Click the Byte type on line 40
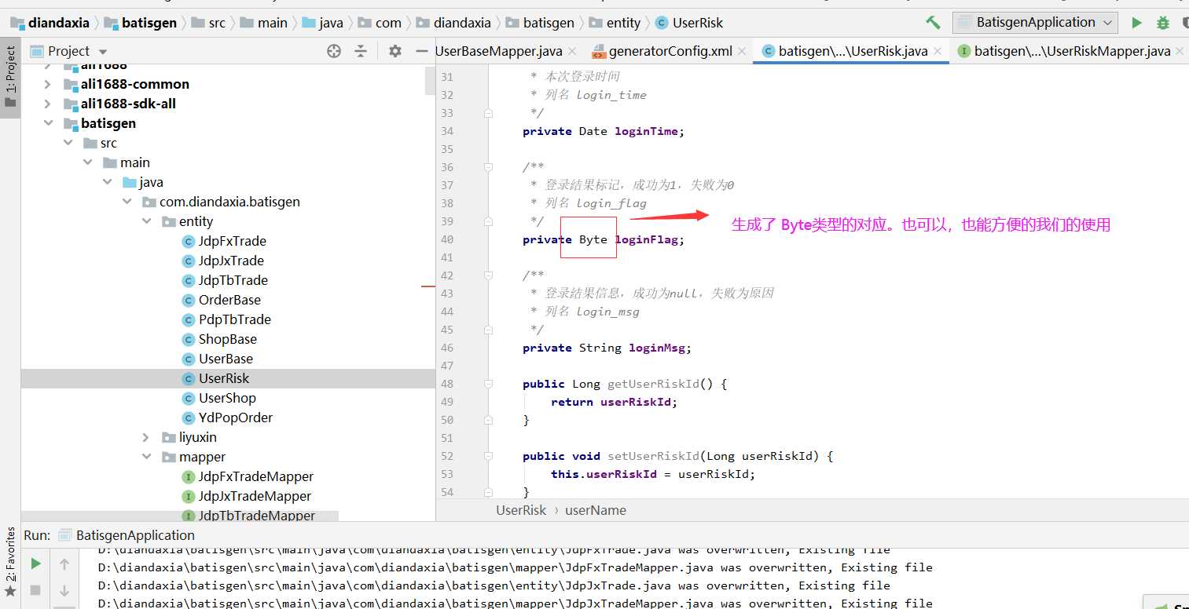 coord(593,239)
